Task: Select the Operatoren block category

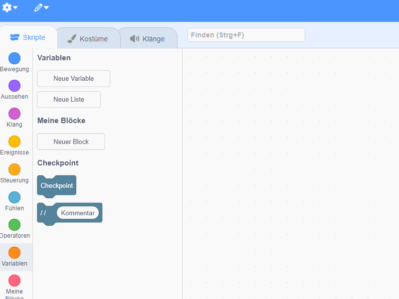Action: coord(14,229)
